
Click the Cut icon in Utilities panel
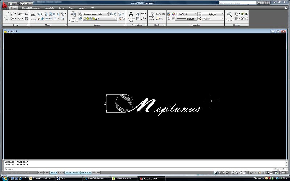(x=243, y=19)
